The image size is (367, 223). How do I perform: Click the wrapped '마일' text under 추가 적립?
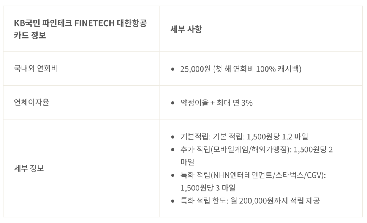[x=187, y=162]
